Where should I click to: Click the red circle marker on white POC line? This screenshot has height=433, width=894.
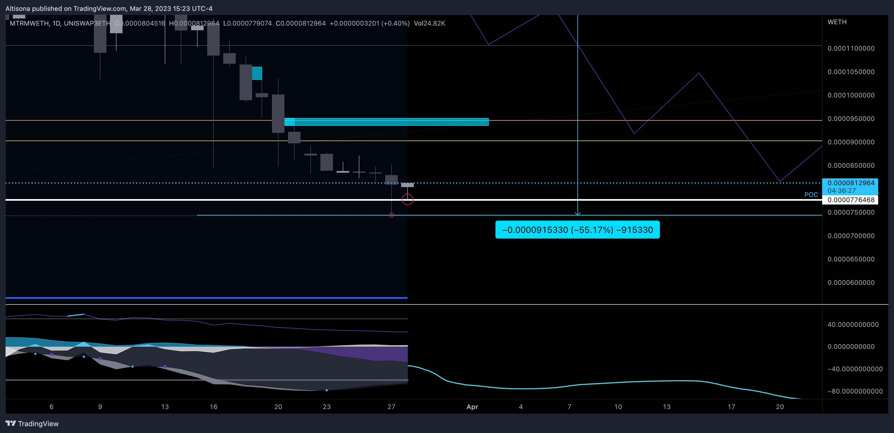(408, 199)
